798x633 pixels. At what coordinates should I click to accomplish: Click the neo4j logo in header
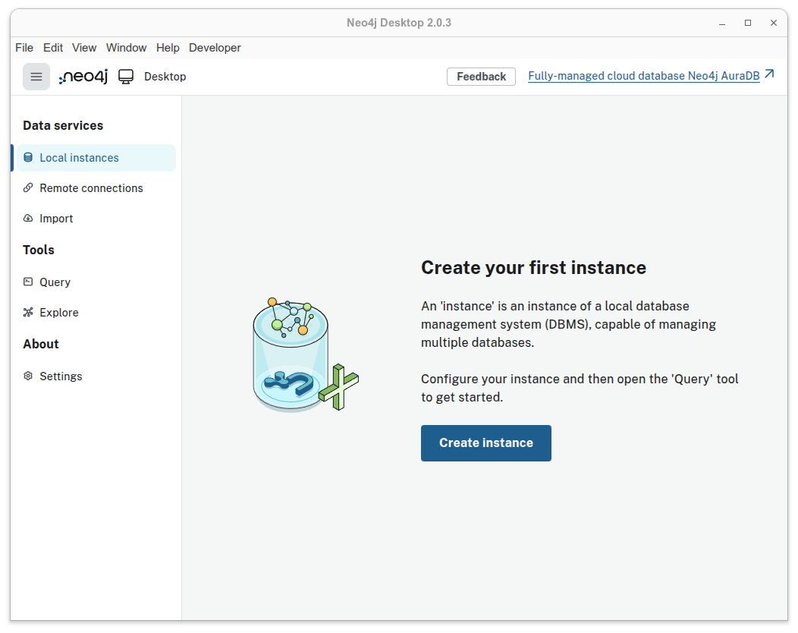[83, 77]
